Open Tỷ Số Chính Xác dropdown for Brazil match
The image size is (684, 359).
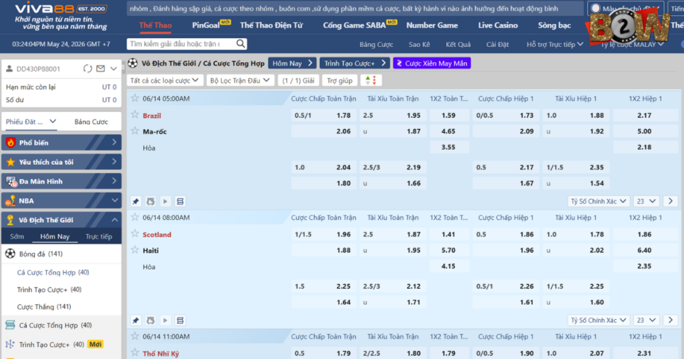point(598,201)
